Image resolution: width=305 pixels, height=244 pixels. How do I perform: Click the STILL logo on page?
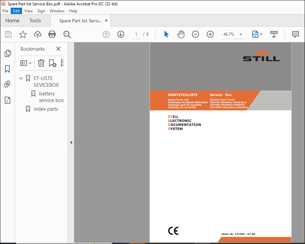pos(261,56)
